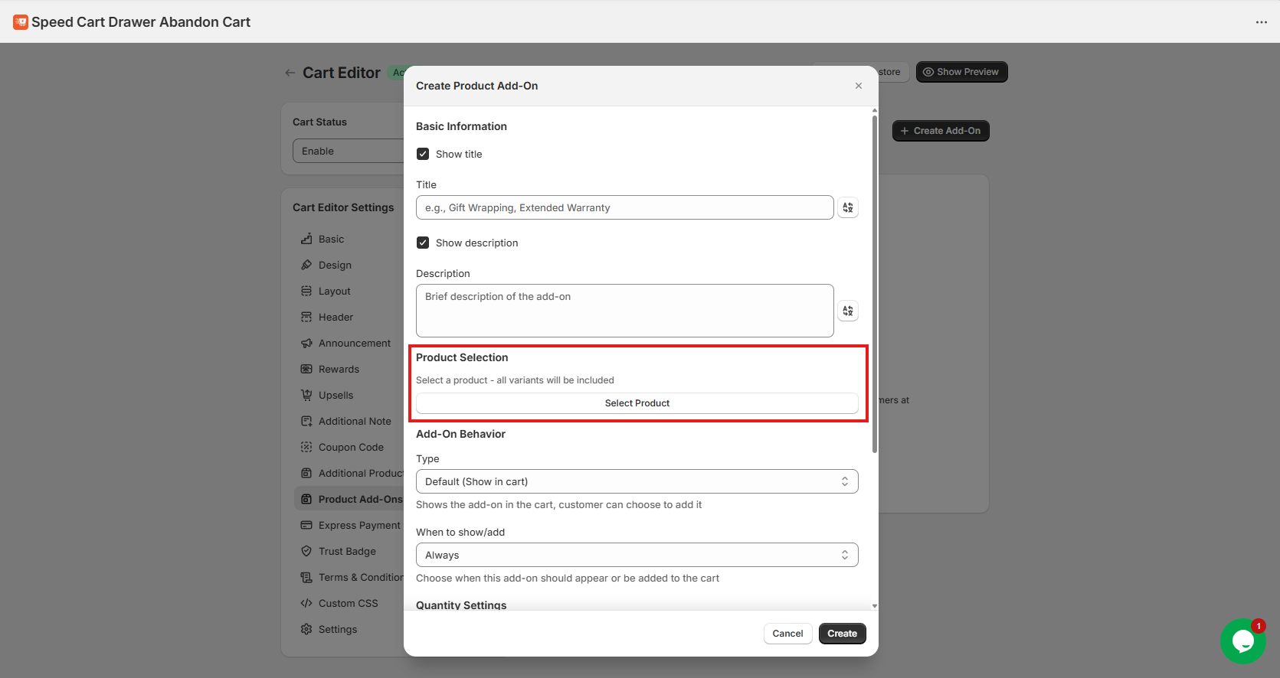Open the Upsells settings section

coord(336,396)
